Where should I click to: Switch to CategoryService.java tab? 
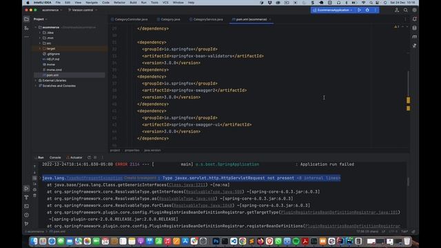(206, 19)
